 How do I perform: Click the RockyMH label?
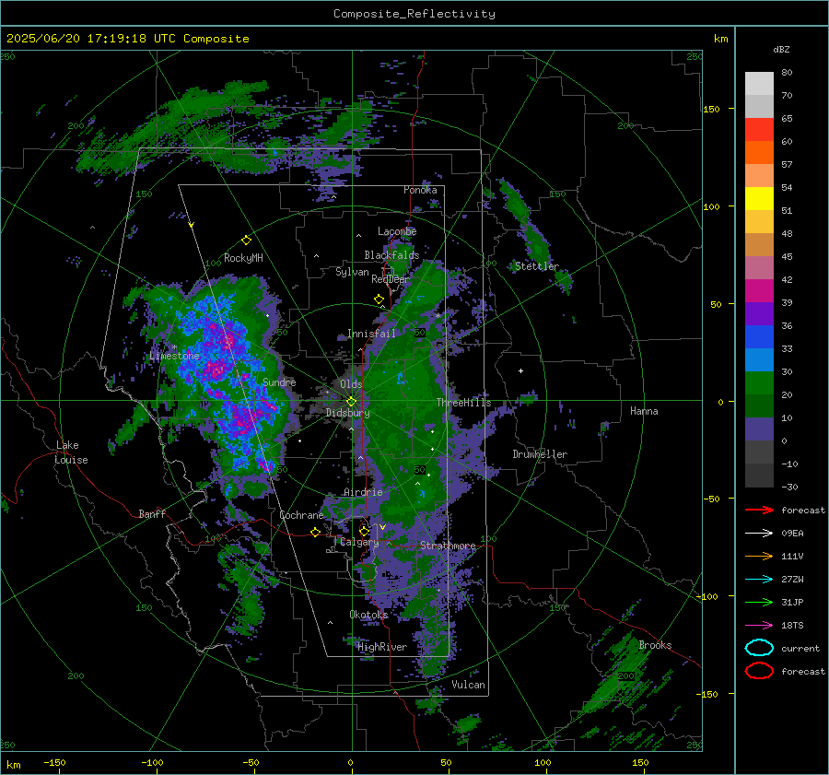coord(243,258)
